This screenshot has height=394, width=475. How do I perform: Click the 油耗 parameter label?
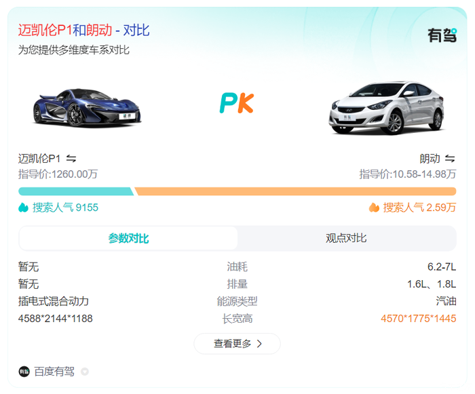237,267
